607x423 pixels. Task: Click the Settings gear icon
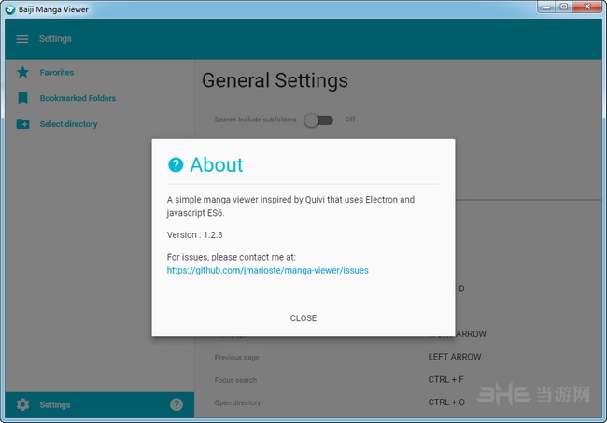(22, 404)
